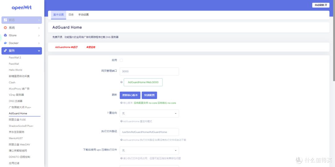335x167 pixels.
Task: Click the AdGuard Home page heading
Action: click(67, 27)
